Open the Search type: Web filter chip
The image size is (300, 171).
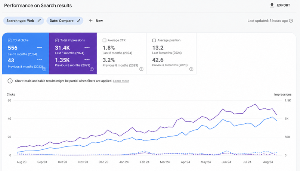coord(24,20)
